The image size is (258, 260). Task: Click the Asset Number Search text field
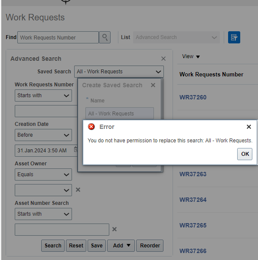62,230
